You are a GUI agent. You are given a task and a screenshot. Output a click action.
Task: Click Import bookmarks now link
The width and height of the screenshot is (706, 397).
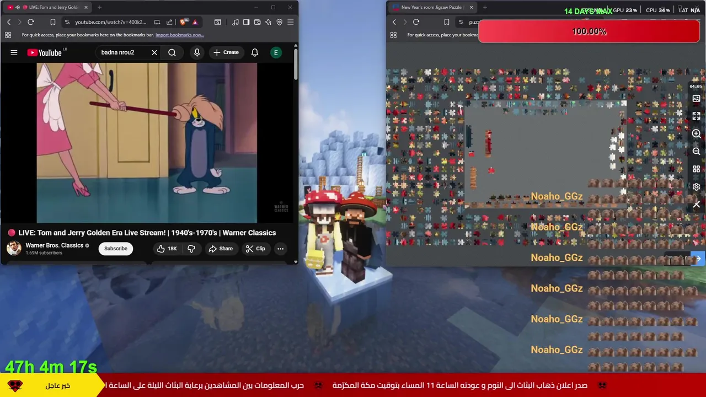pos(180,35)
